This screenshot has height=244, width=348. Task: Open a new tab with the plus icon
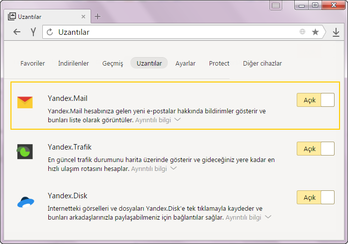coord(98,16)
